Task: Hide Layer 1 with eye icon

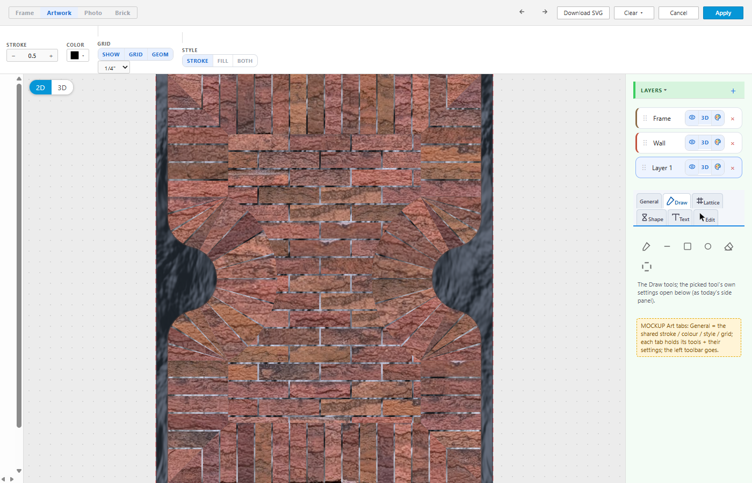Action: [x=692, y=167]
